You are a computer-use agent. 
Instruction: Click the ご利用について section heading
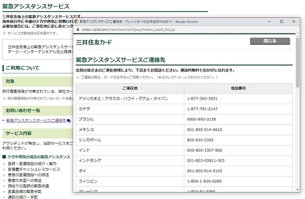pyautogui.click(x=22, y=68)
